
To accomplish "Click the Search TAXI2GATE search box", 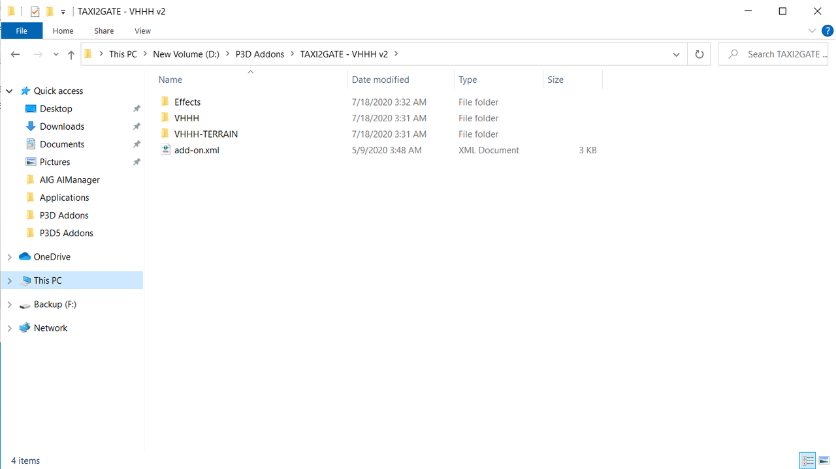I will coord(774,54).
